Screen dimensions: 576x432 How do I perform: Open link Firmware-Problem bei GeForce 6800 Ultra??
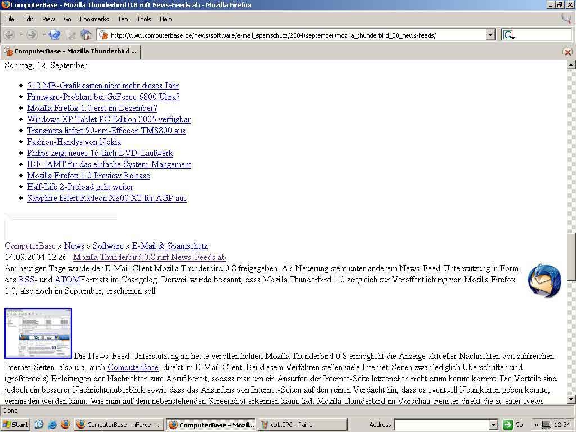[x=103, y=97]
